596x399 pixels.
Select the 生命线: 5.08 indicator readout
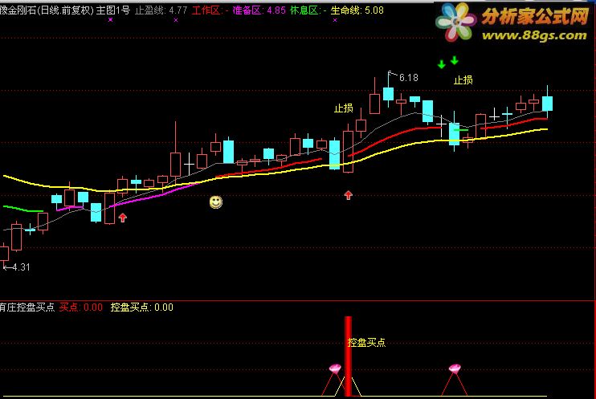[x=357, y=10]
